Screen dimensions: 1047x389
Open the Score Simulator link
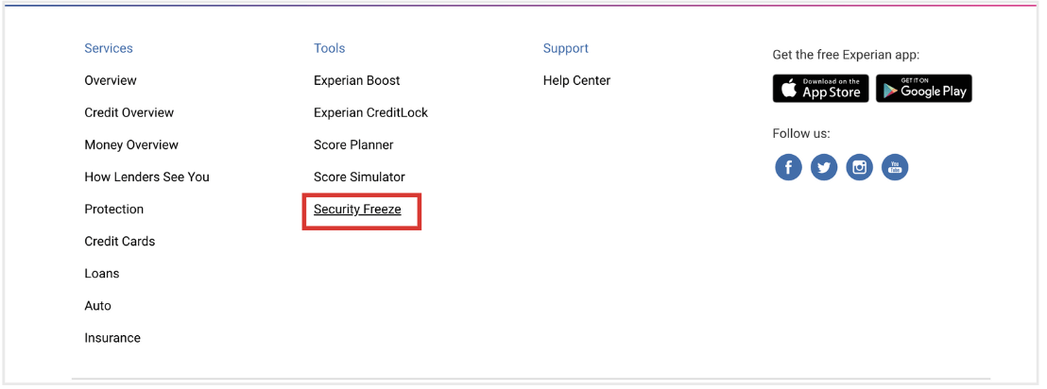coord(359,178)
